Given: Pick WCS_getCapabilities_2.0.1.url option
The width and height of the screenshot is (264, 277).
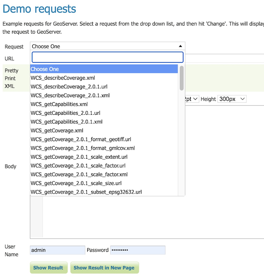Looking at the screenshot, I should pos(104,113).
